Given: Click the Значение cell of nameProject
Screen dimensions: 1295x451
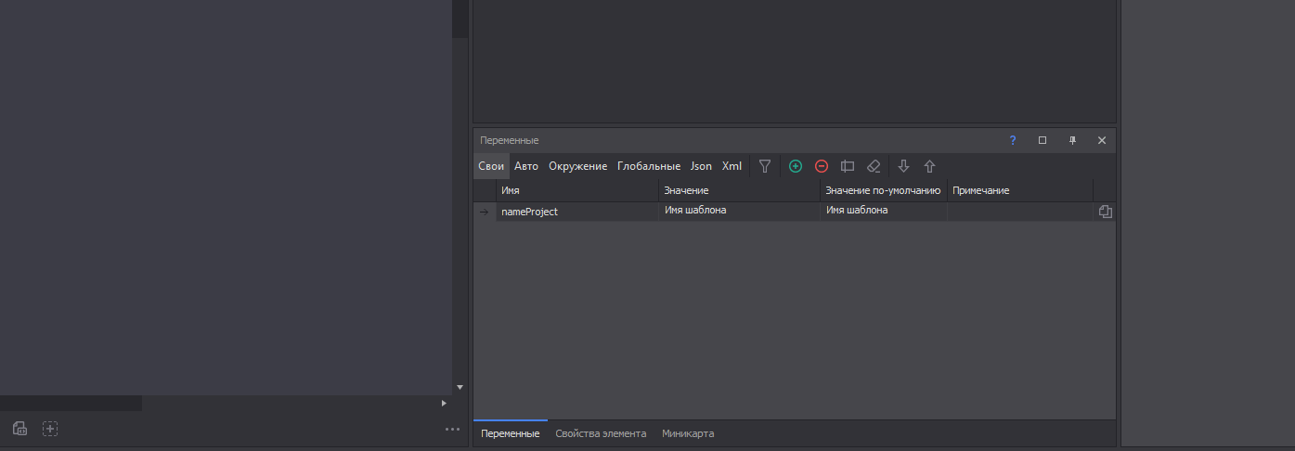Looking at the screenshot, I should [x=739, y=212].
